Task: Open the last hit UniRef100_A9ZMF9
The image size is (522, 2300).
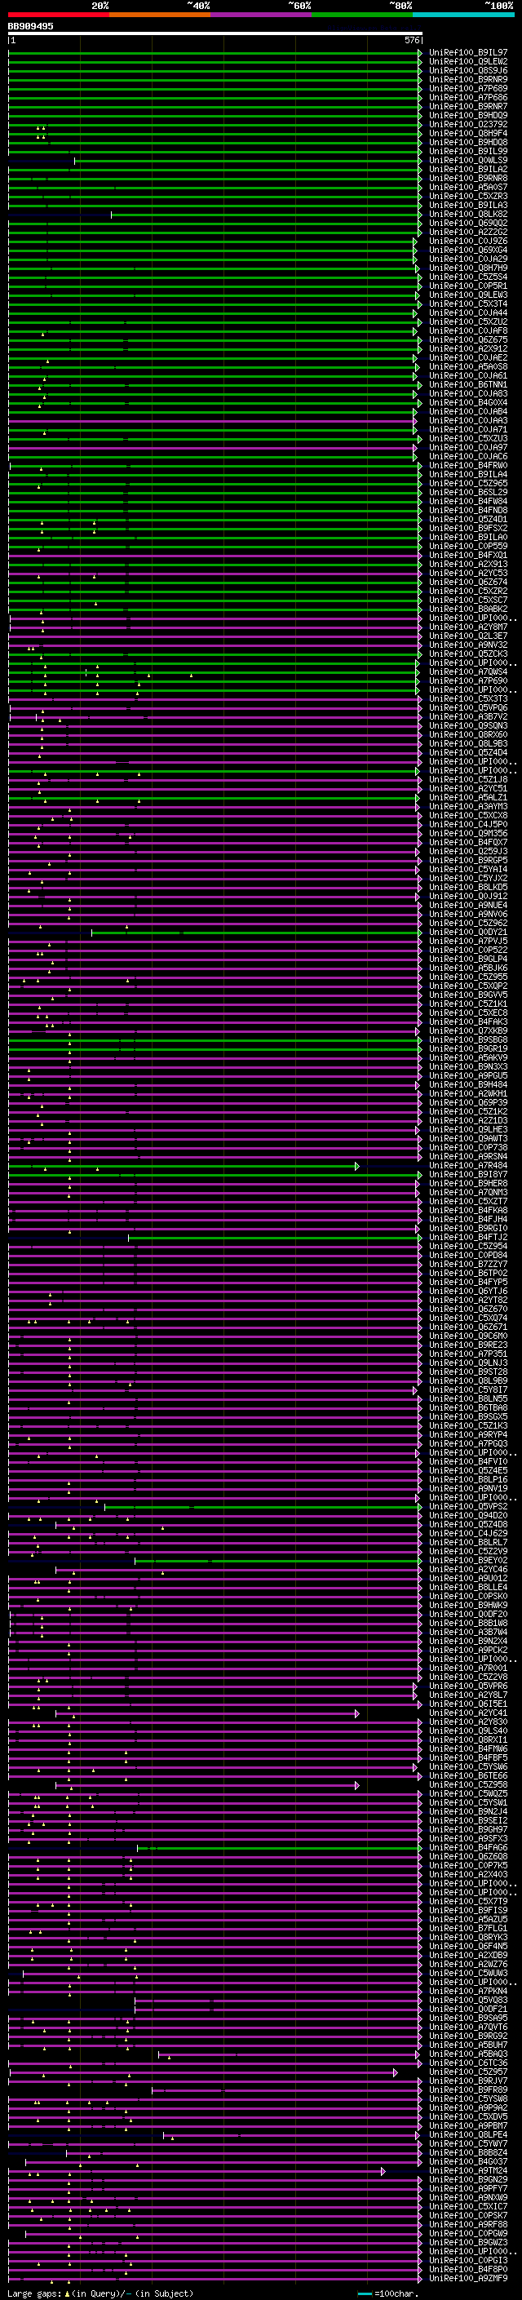Action: pos(468,2279)
